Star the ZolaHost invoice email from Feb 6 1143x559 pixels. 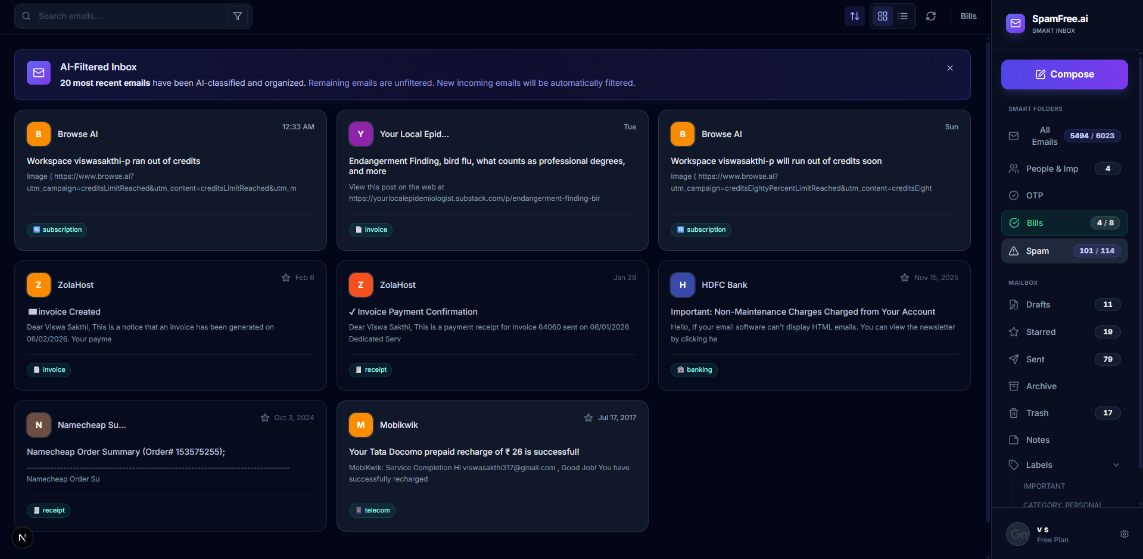coord(285,277)
